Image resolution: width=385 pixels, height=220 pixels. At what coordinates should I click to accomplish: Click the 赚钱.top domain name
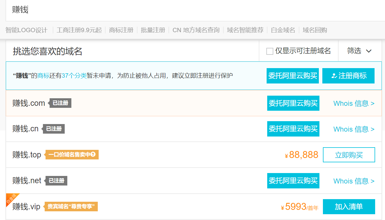[27, 155]
